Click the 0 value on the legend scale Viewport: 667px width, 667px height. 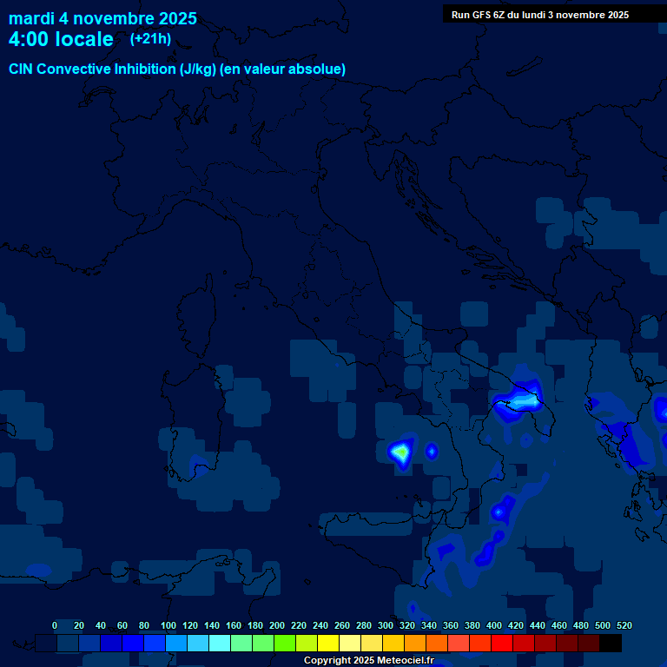[x=55, y=625]
